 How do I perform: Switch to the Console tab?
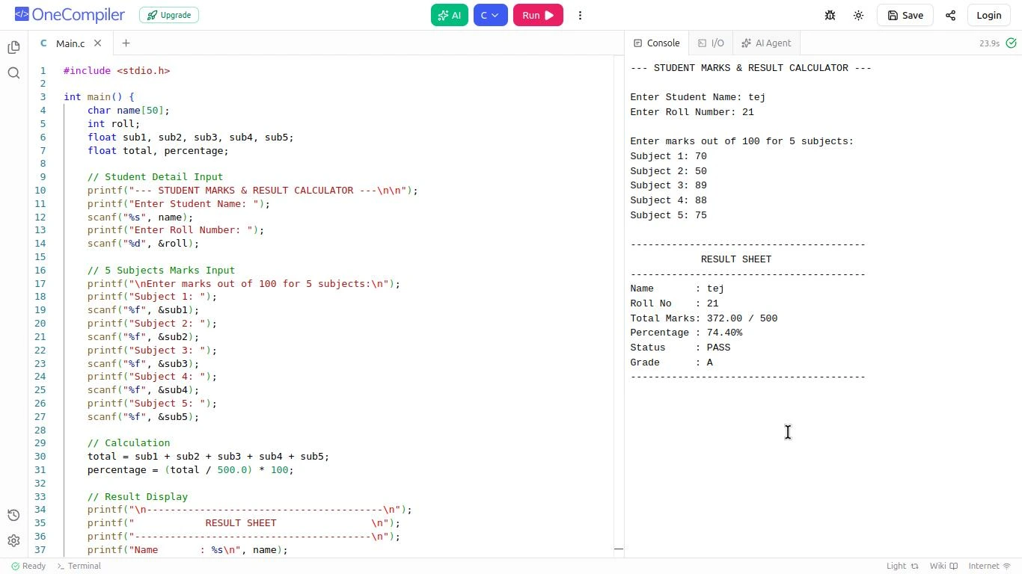click(656, 43)
